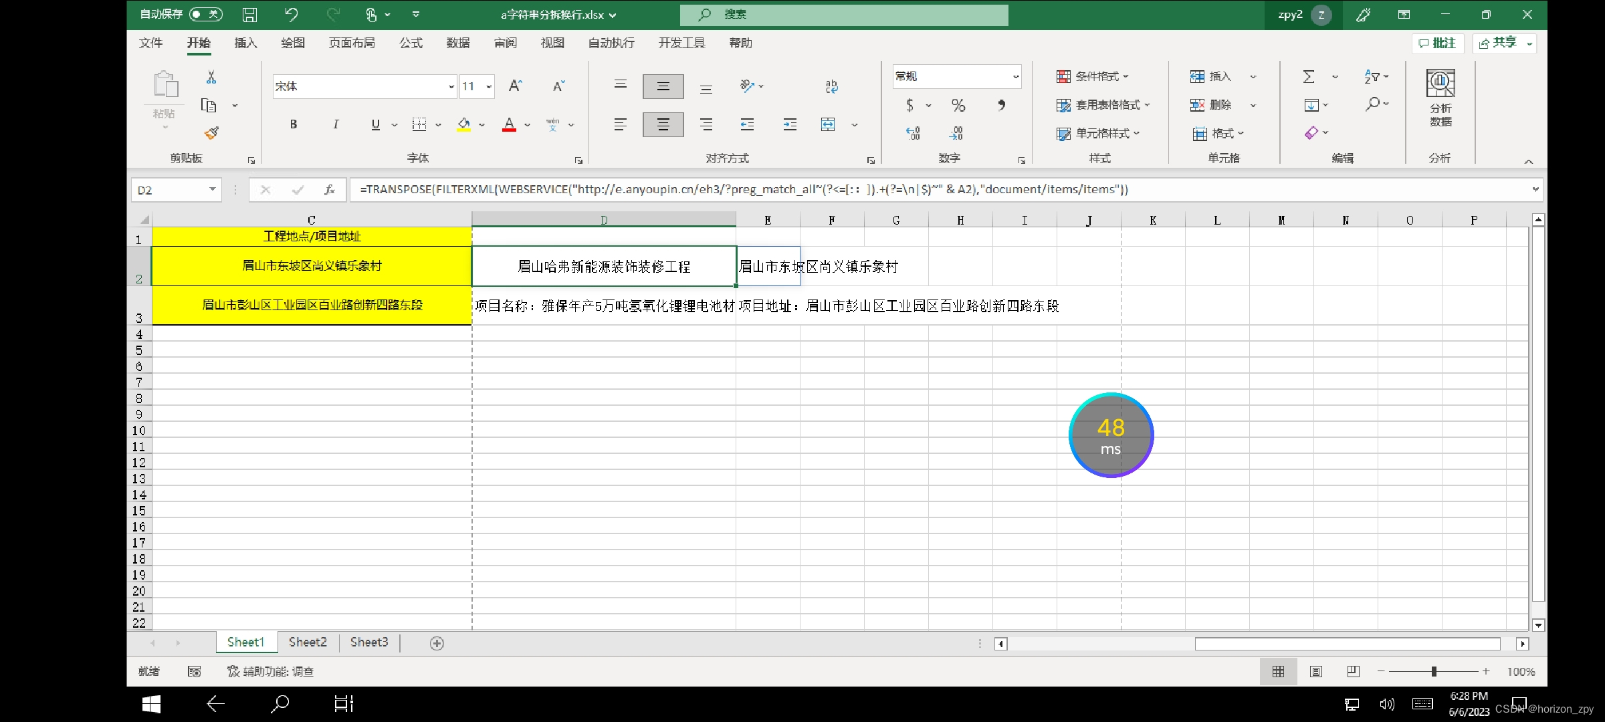1605x722 pixels.
Task: Expand the font name dropdown
Action: [x=451, y=87]
